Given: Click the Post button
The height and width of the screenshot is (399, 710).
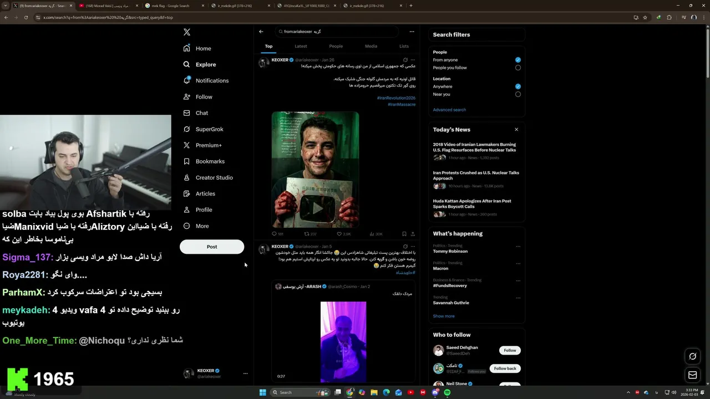Looking at the screenshot, I should coord(212,247).
